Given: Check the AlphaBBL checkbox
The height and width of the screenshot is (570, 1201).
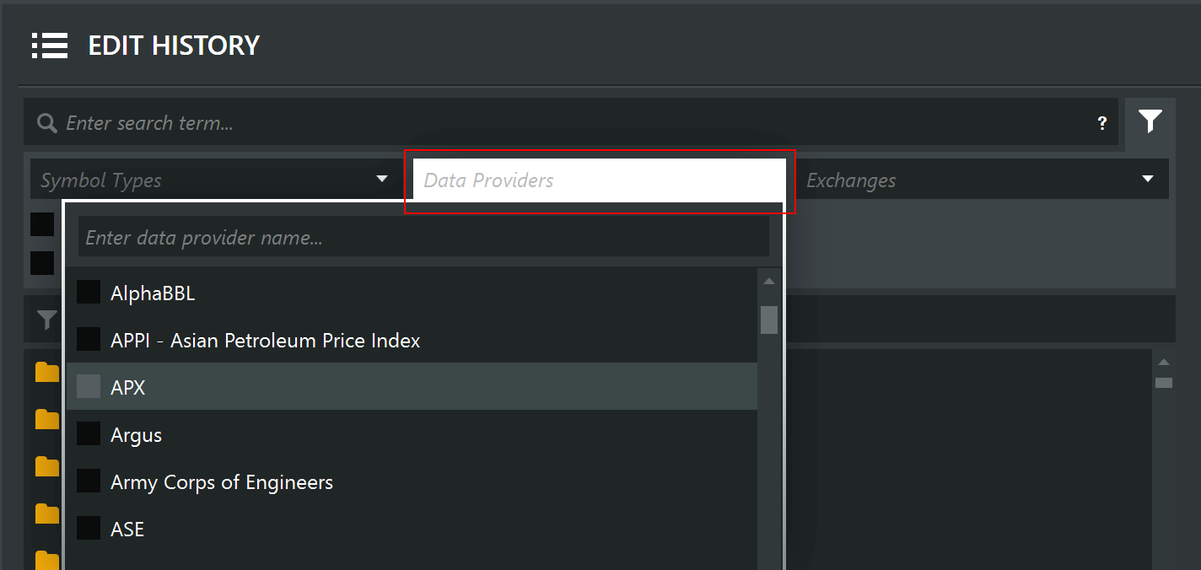Looking at the screenshot, I should 89,293.
